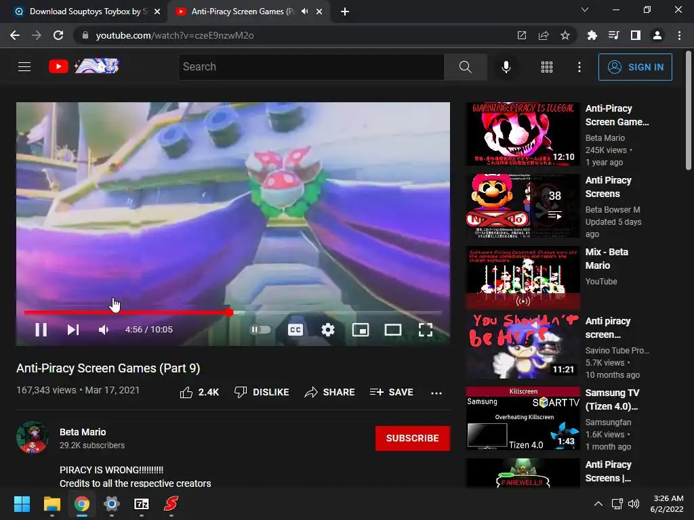The width and height of the screenshot is (694, 520).
Task: Click video title Anti-Piracy Screen Games (Part 9)
Action: click(x=108, y=368)
